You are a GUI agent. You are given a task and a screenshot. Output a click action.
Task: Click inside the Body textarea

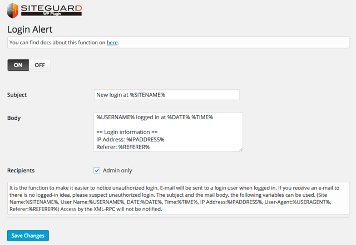click(168, 132)
